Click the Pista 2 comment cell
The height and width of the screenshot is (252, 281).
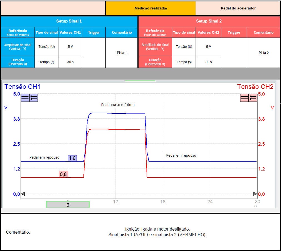(x=263, y=53)
